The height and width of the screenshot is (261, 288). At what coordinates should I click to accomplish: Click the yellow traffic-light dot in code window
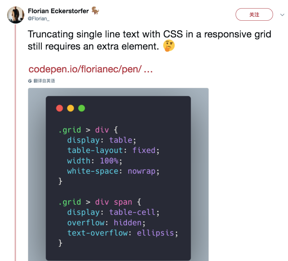pyautogui.click(x=70, y=108)
